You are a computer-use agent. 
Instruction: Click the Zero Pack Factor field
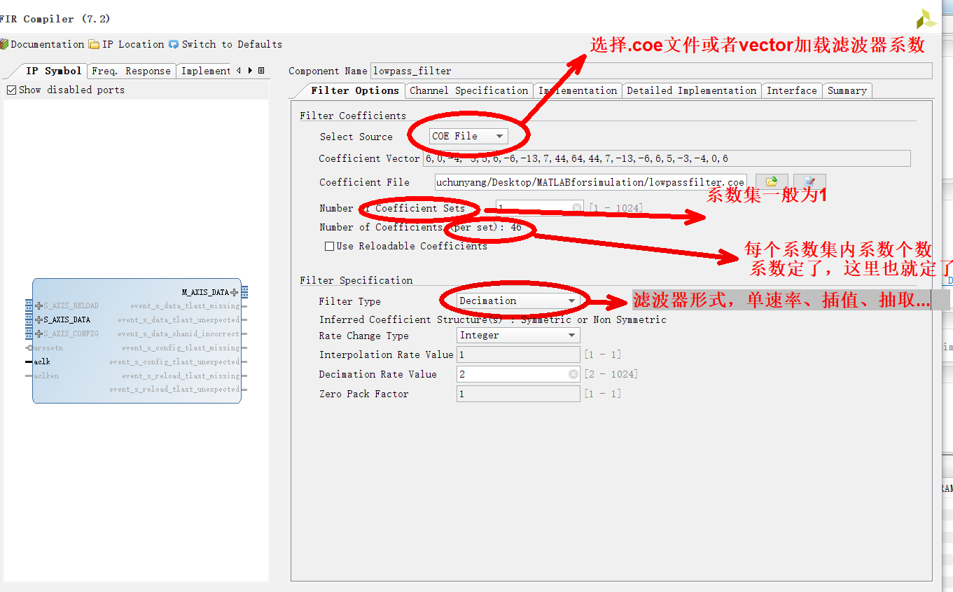518,394
